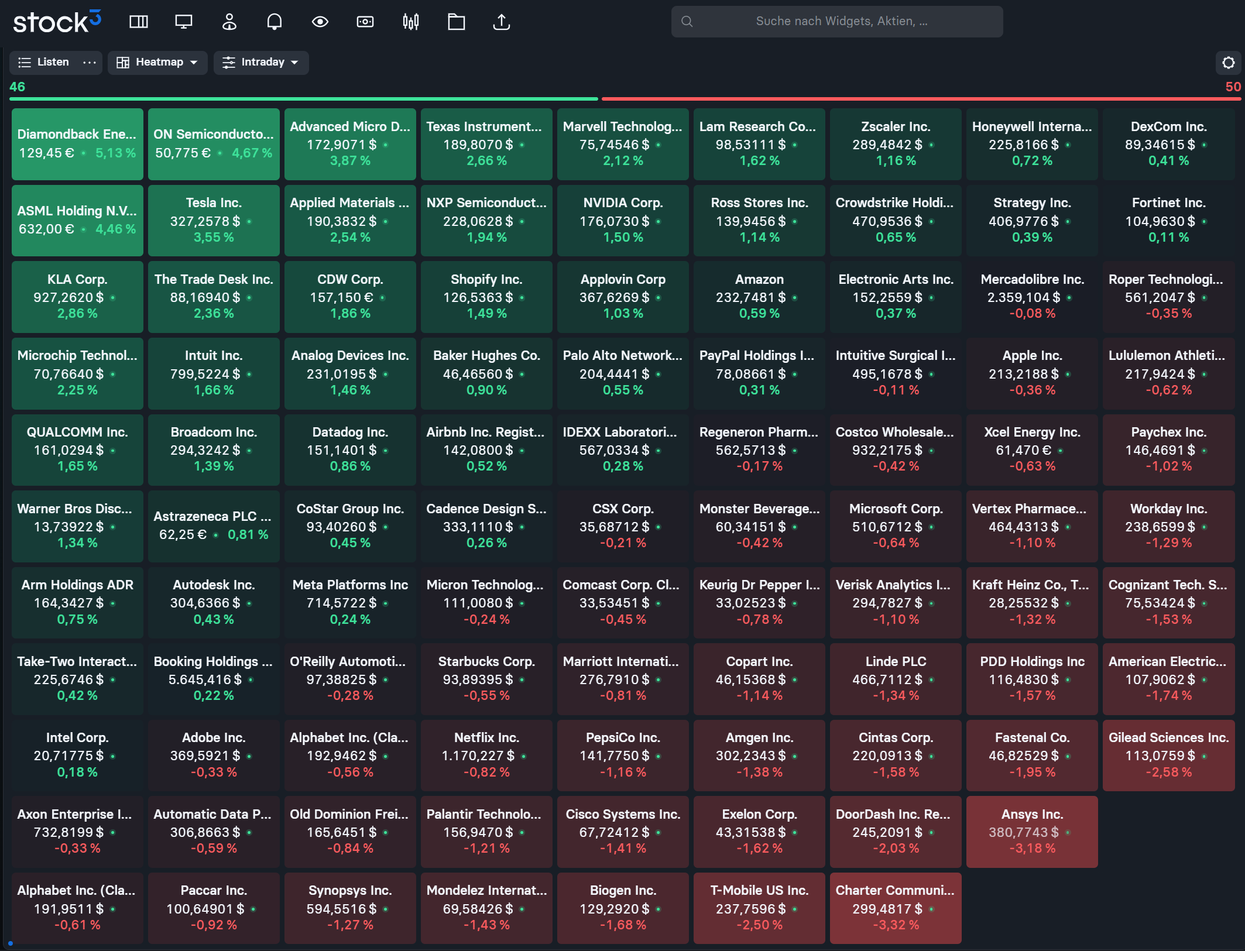This screenshot has width=1245, height=951.
Task: Open the user profile icon
Action: pyautogui.click(x=229, y=22)
